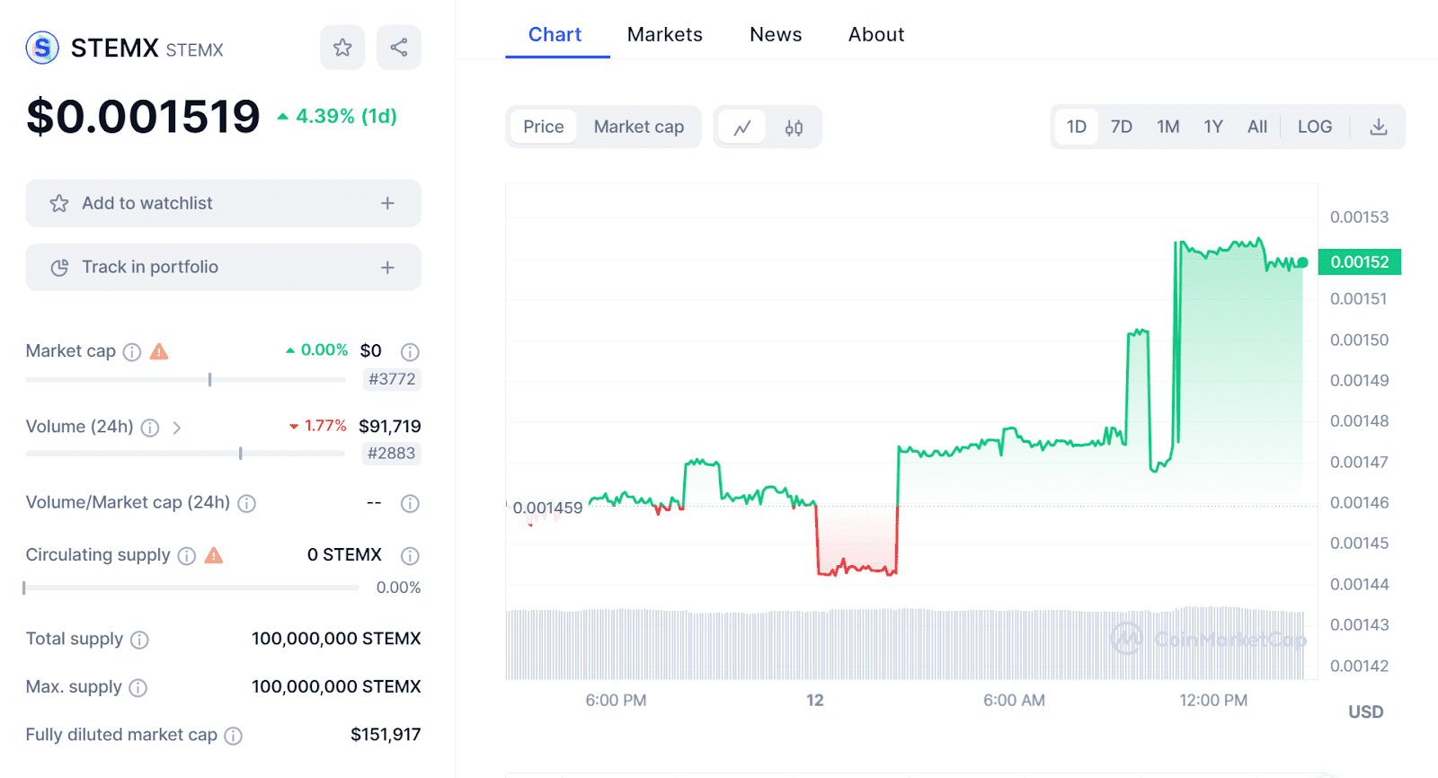This screenshot has width=1438, height=778.
Task: Toggle LOG scale on chart
Action: tap(1315, 127)
